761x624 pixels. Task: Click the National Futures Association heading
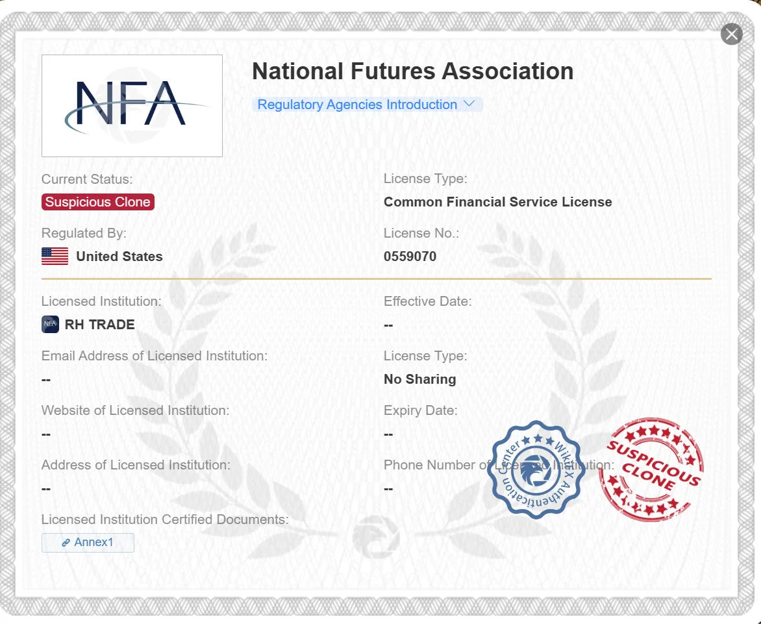click(x=412, y=71)
